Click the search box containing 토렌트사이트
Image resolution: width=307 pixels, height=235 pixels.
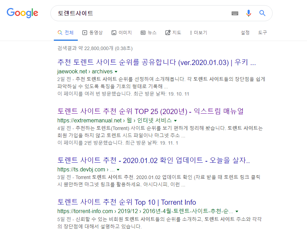tap(161, 13)
